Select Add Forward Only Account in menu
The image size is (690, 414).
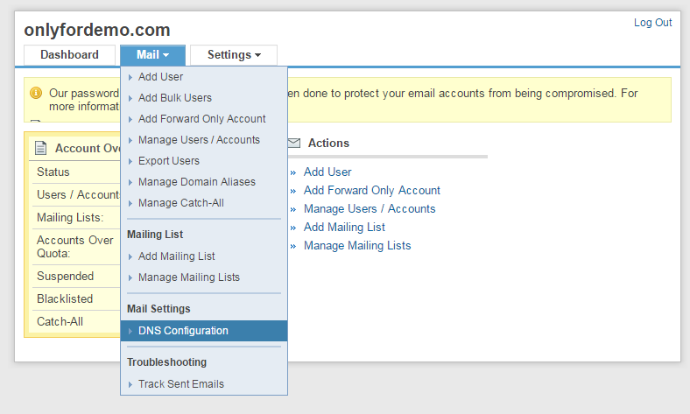(201, 119)
